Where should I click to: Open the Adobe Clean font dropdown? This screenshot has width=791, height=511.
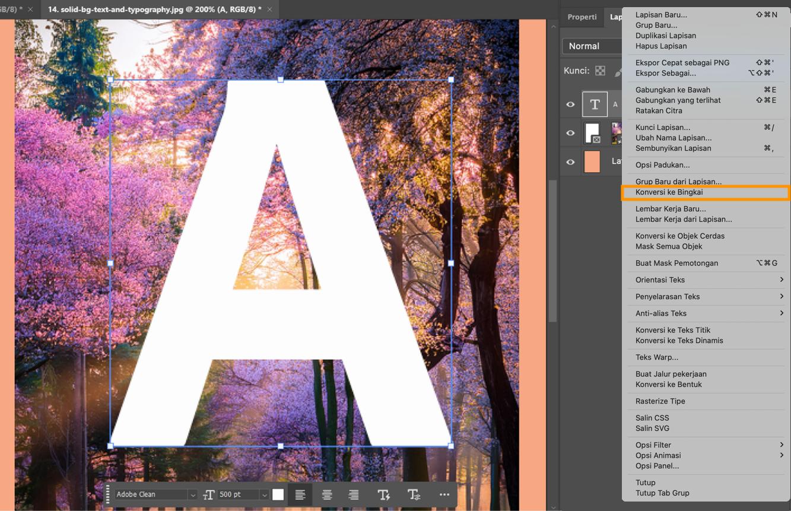pyautogui.click(x=193, y=494)
